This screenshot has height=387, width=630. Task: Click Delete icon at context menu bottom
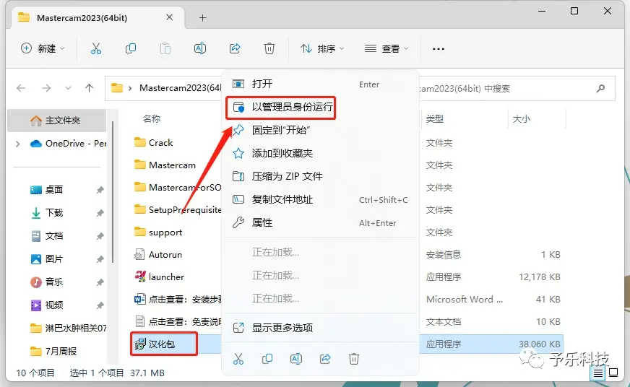(354, 359)
